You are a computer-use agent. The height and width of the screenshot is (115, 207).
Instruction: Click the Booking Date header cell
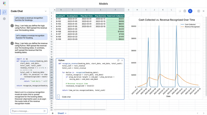[72, 16]
